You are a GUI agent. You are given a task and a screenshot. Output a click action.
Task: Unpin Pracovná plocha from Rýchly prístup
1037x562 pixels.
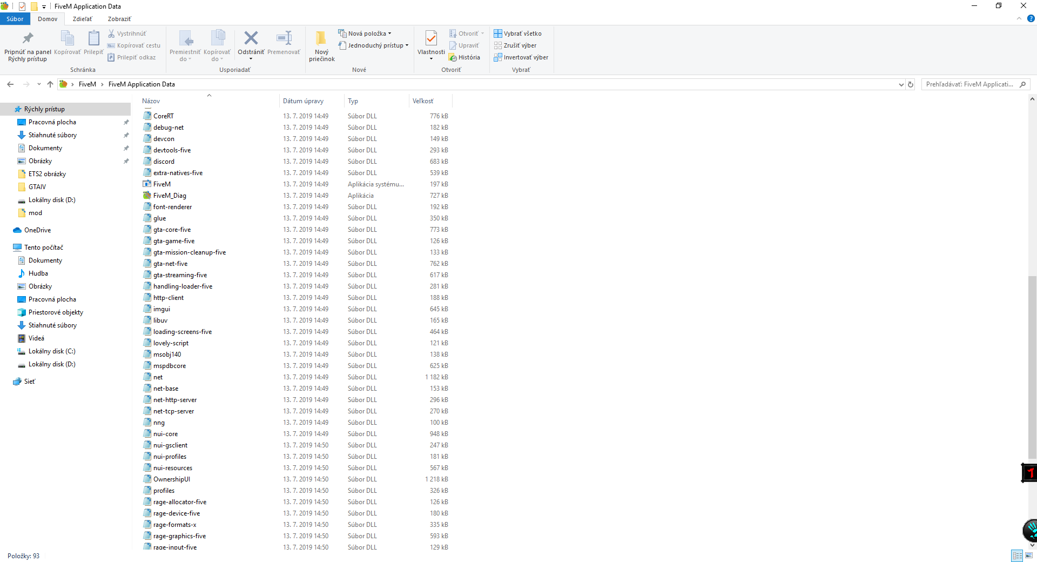coord(126,122)
